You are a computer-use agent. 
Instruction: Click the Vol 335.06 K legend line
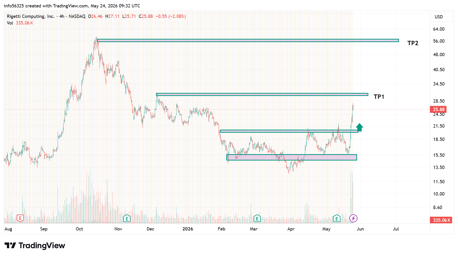[20, 23]
